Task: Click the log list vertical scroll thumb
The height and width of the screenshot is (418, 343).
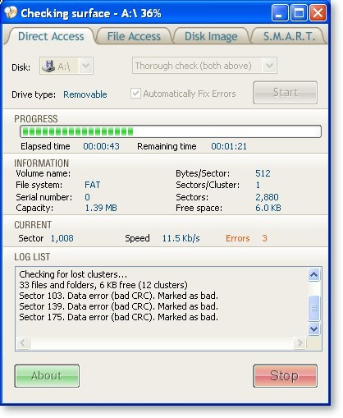Action: pyautogui.click(x=313, y=308)
